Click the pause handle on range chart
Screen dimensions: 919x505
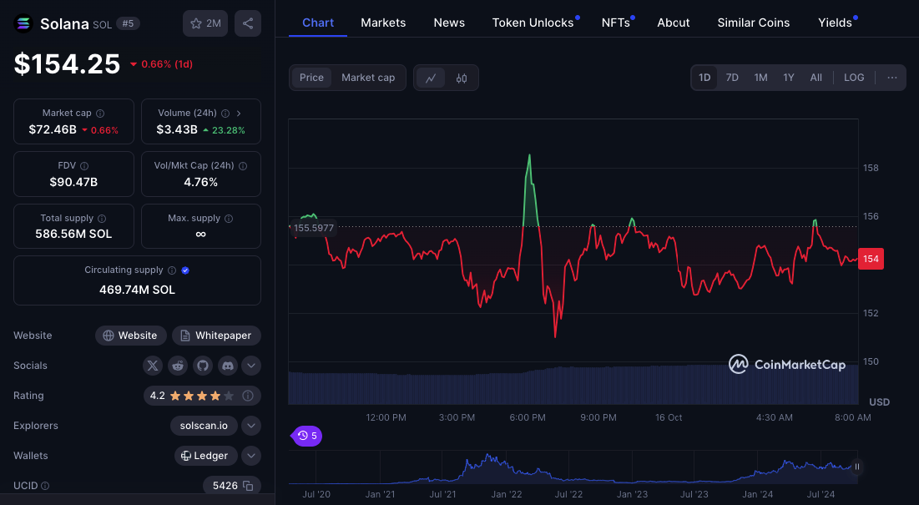(857, 467)
